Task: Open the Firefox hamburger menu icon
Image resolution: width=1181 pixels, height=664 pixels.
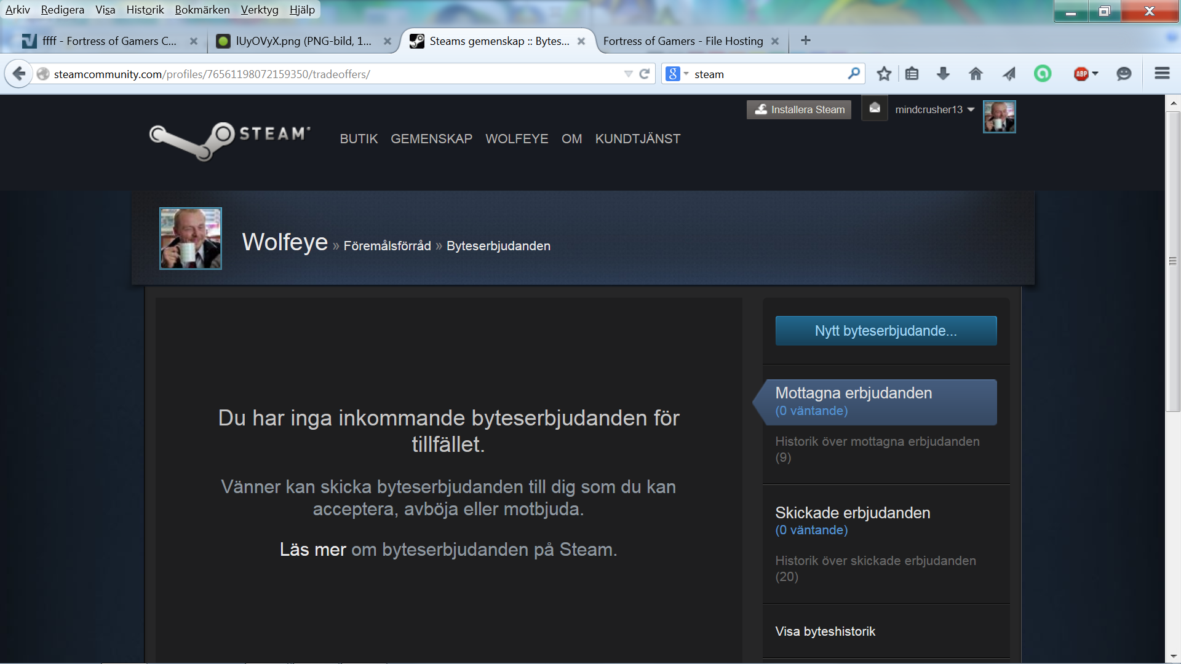Action: (x=1162, y=74)
